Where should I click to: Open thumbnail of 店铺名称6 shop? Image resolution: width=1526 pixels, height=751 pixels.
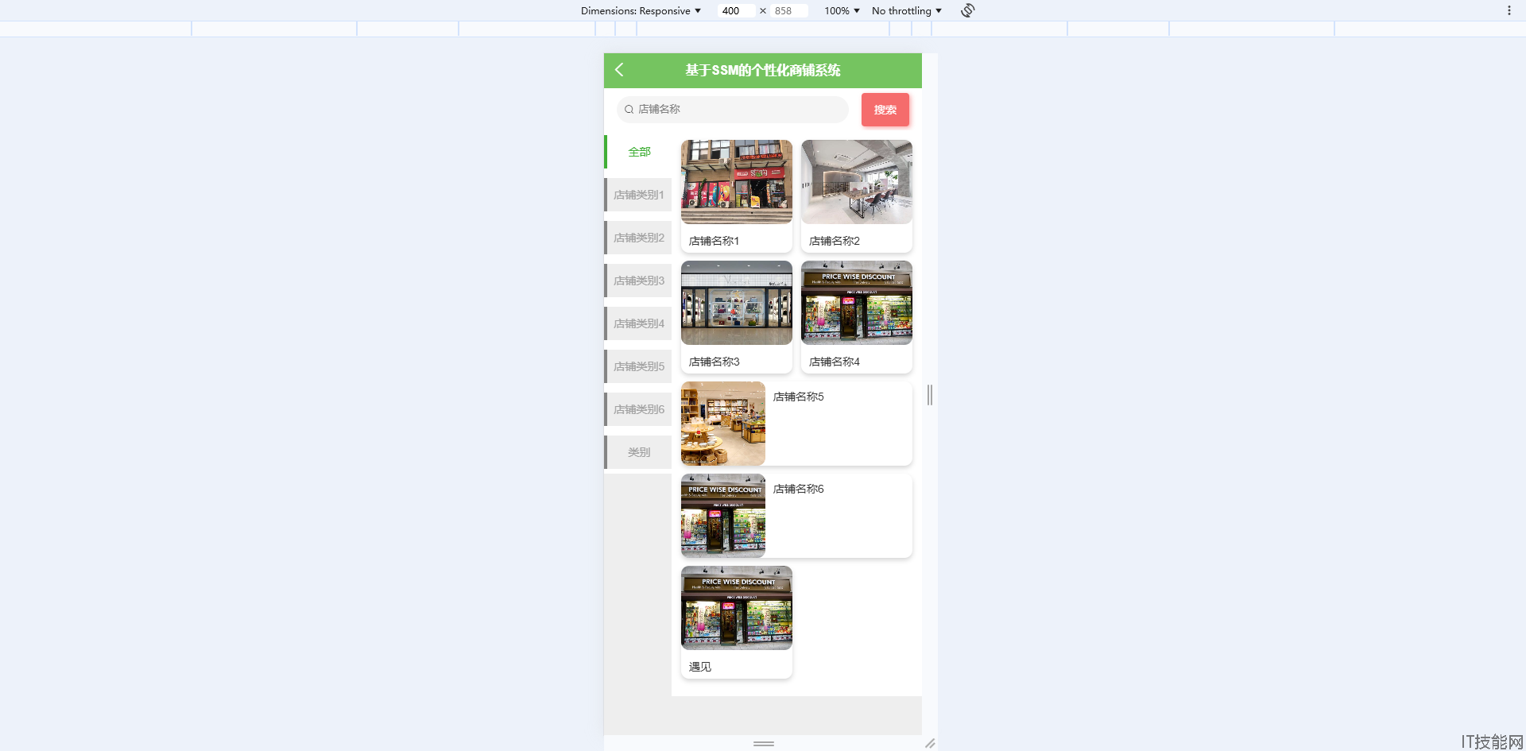click(x=723, y=516)
